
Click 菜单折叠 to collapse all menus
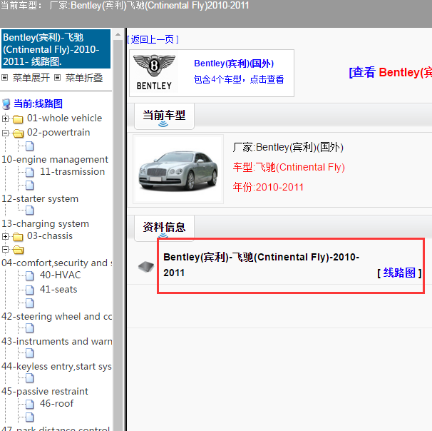point(84,78)
